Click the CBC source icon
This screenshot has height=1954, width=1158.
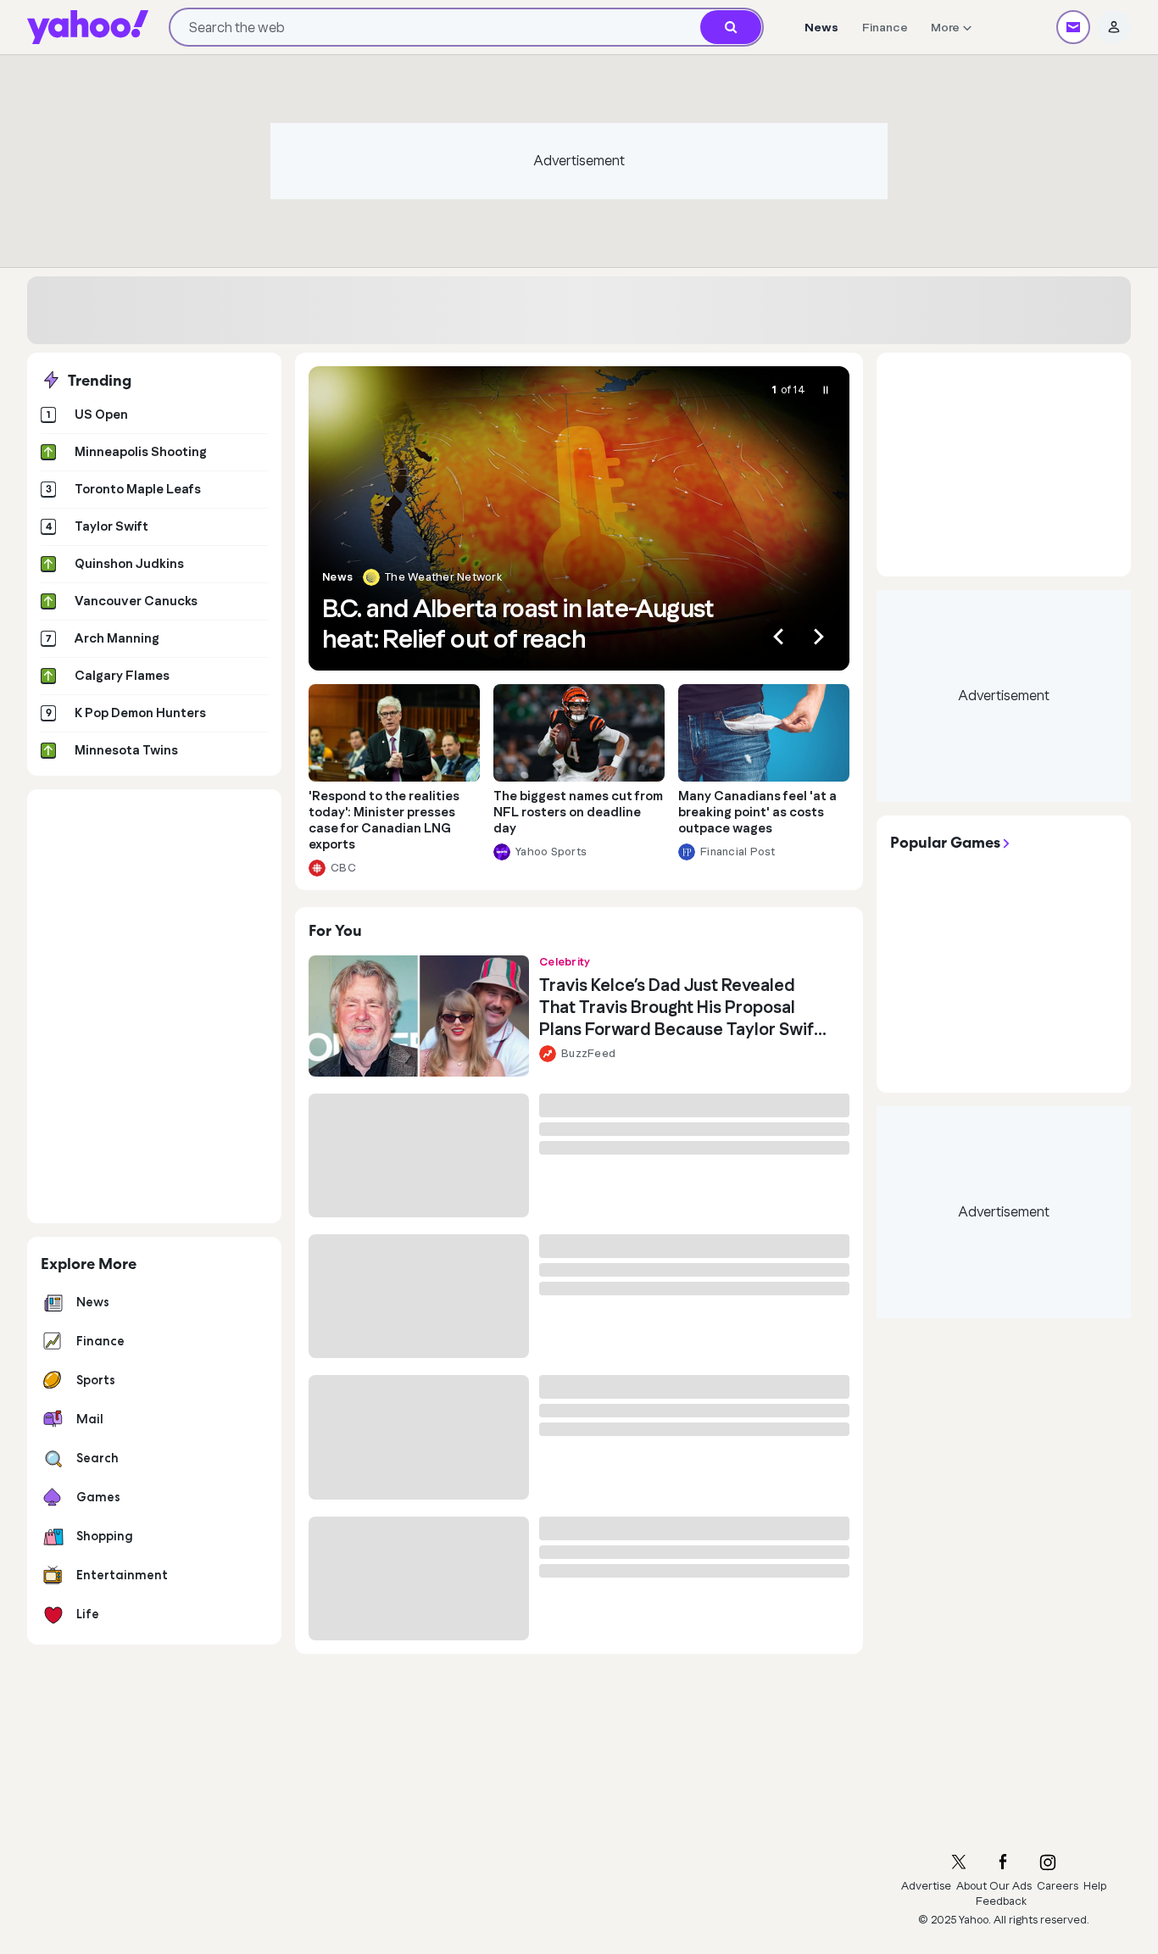tap(317, 868)
